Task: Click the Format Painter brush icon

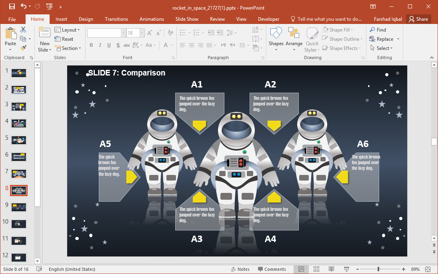Action: [23, 48]
